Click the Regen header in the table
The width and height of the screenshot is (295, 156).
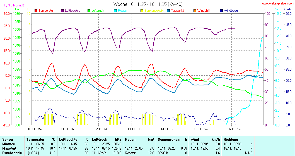pos(130,139)
